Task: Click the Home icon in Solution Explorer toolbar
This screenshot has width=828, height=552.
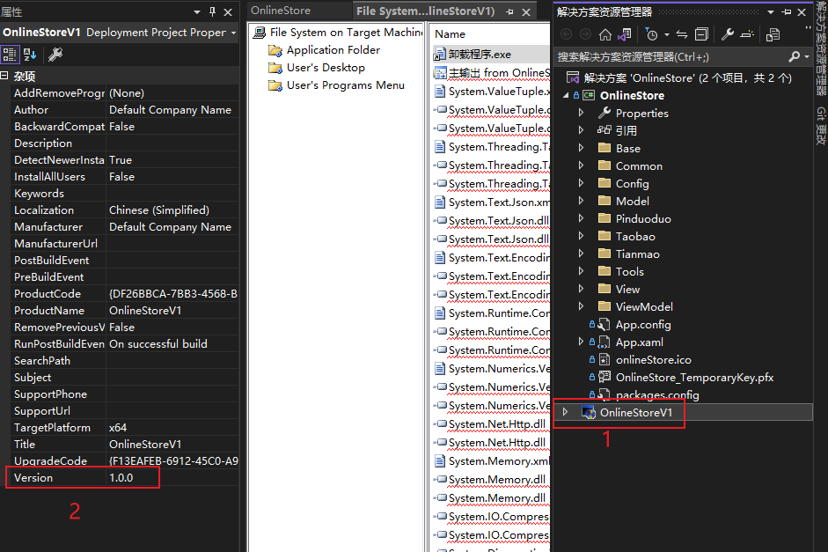Action: [x=605, y=34]
